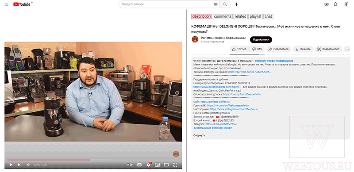The image size is (354, 172).
Task: Collapse description with Свернуть
Action: pyautogui.click(x=199, y=135)
